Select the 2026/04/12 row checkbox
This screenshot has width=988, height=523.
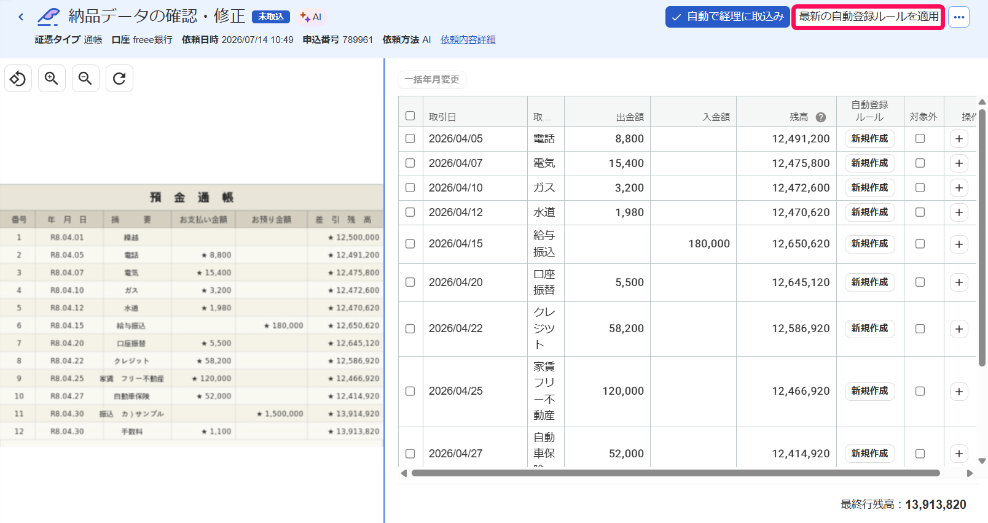click(x=410, y=212)
